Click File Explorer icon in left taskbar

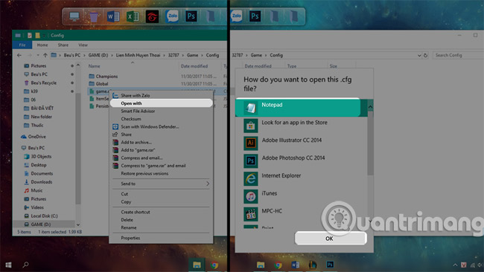(197, 265)
